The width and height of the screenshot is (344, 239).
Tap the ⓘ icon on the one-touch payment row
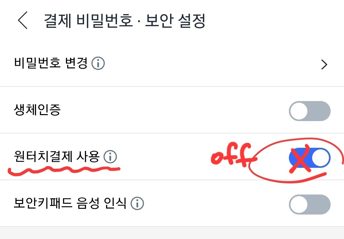pos(110,156)
